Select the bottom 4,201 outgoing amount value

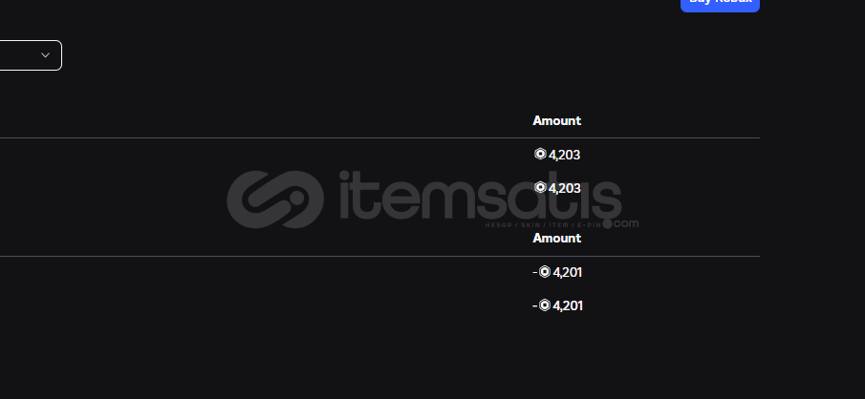(567, 305)
